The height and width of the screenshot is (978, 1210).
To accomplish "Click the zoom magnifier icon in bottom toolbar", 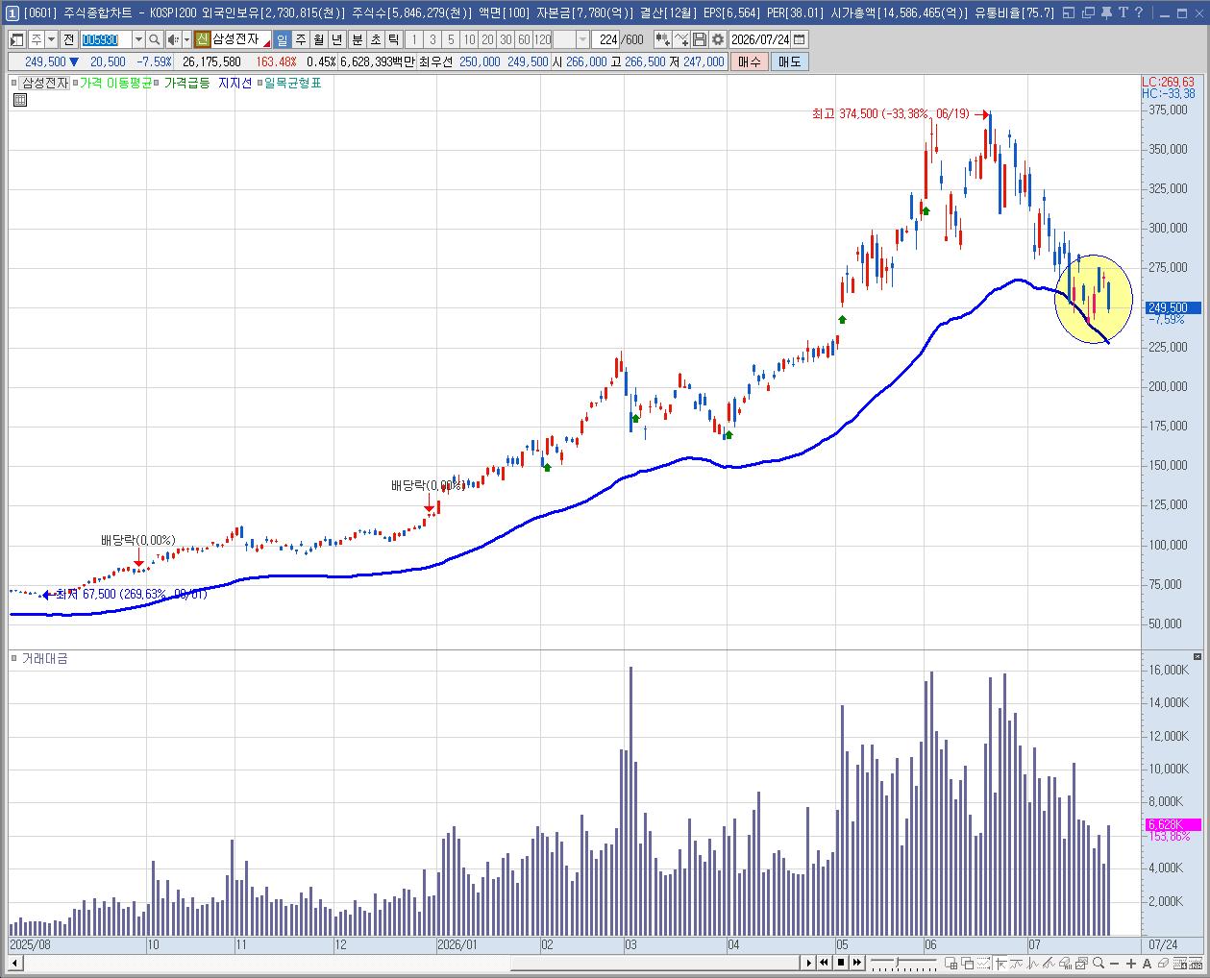I will click(1099, 963).
